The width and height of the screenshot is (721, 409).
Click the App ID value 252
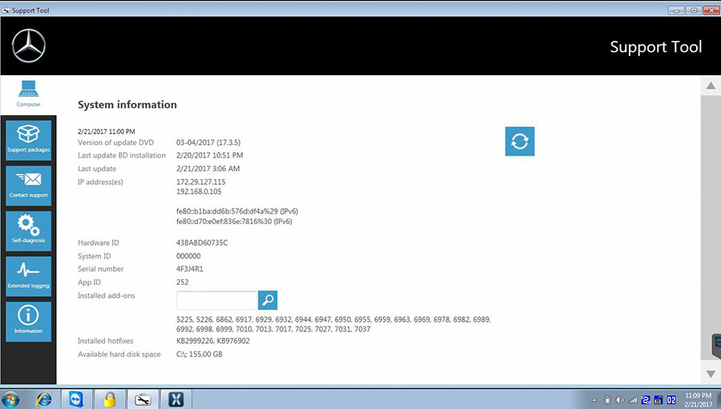183,283
